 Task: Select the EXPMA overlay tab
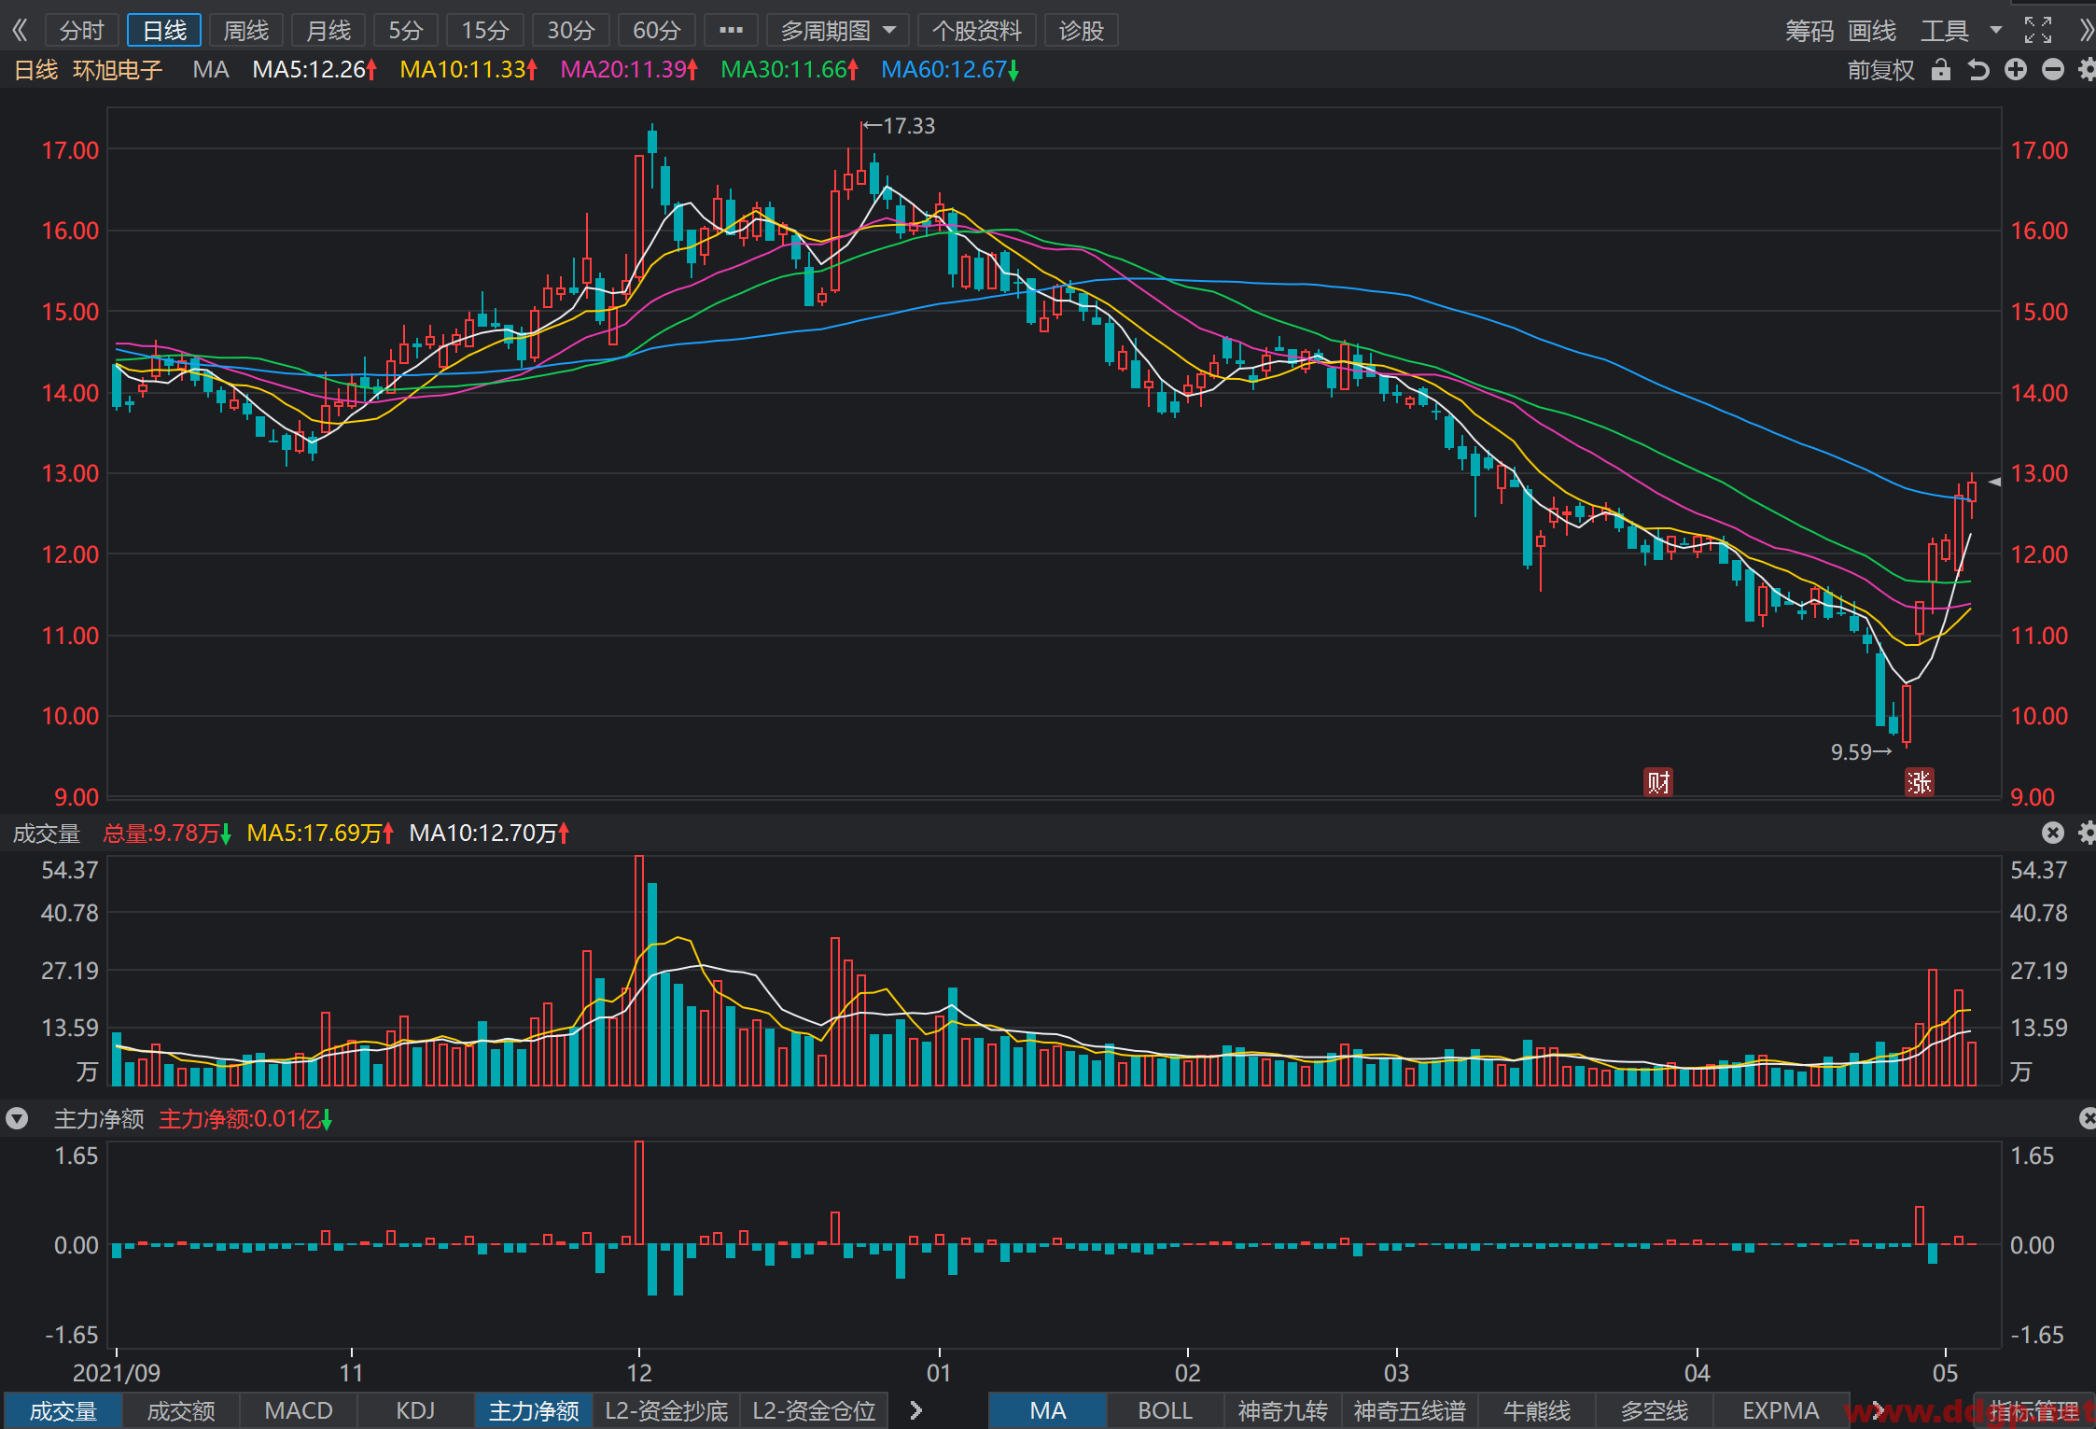1781,1410
